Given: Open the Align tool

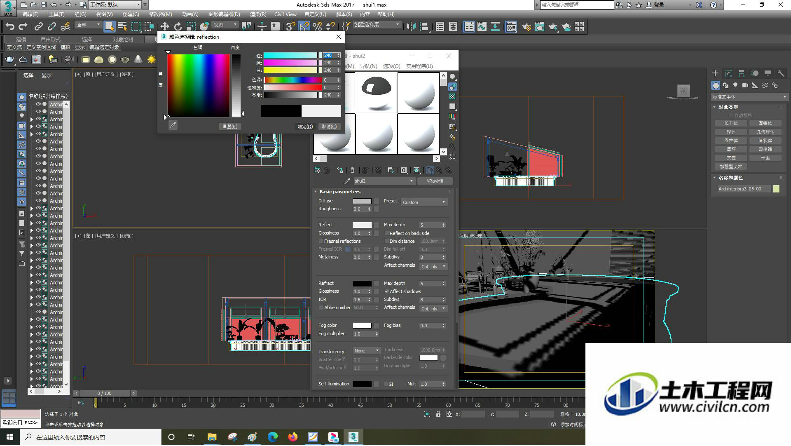Looking at the screenshot, I should pyautogui.click(x=424, y=26).
